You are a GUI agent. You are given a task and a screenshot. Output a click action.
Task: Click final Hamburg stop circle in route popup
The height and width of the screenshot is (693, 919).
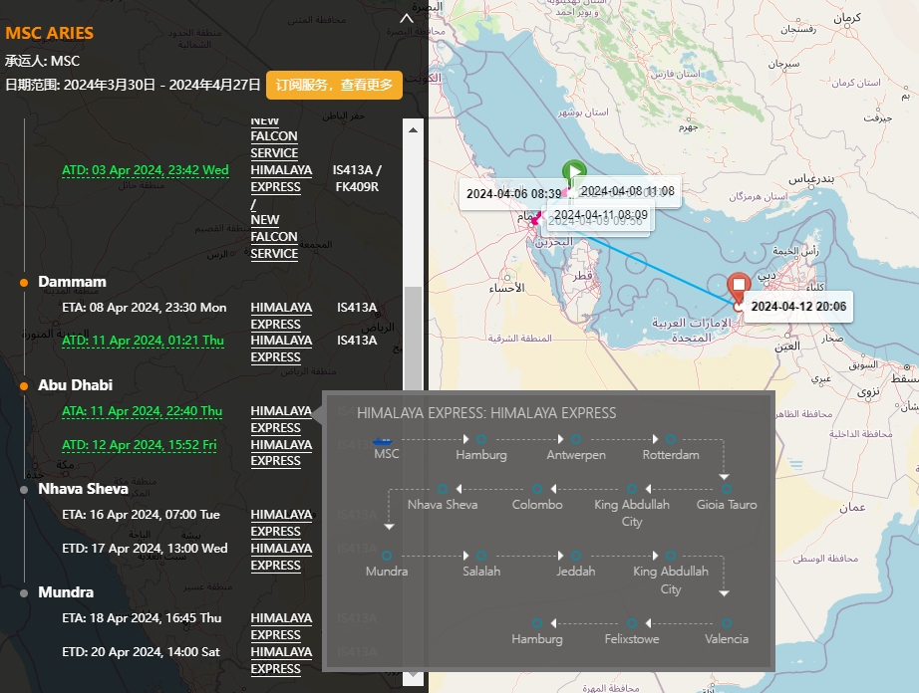[537, 623]
